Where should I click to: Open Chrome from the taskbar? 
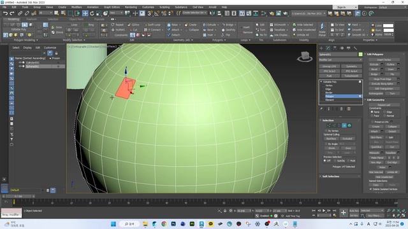tap(164, 224)
